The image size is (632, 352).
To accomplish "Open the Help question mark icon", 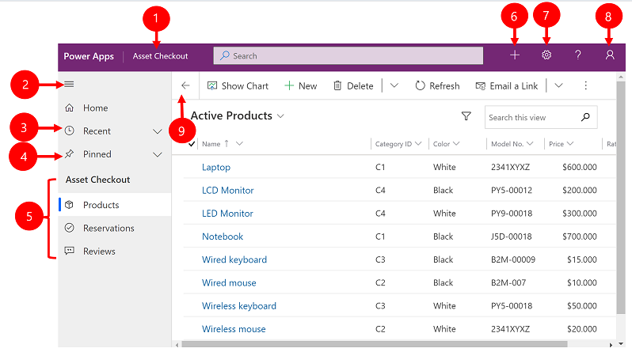I will click(x=578, y=55).
